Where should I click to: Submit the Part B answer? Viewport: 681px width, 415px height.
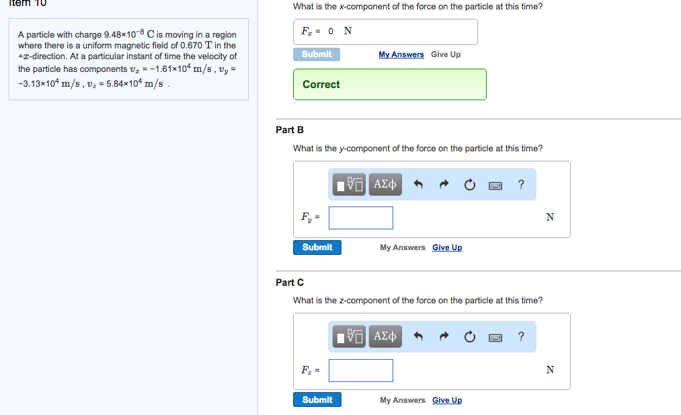coord(317,248)
